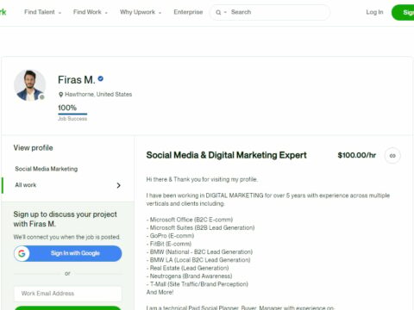Click the 100% Job Success progress bar
414x310 pixels.
72,114
